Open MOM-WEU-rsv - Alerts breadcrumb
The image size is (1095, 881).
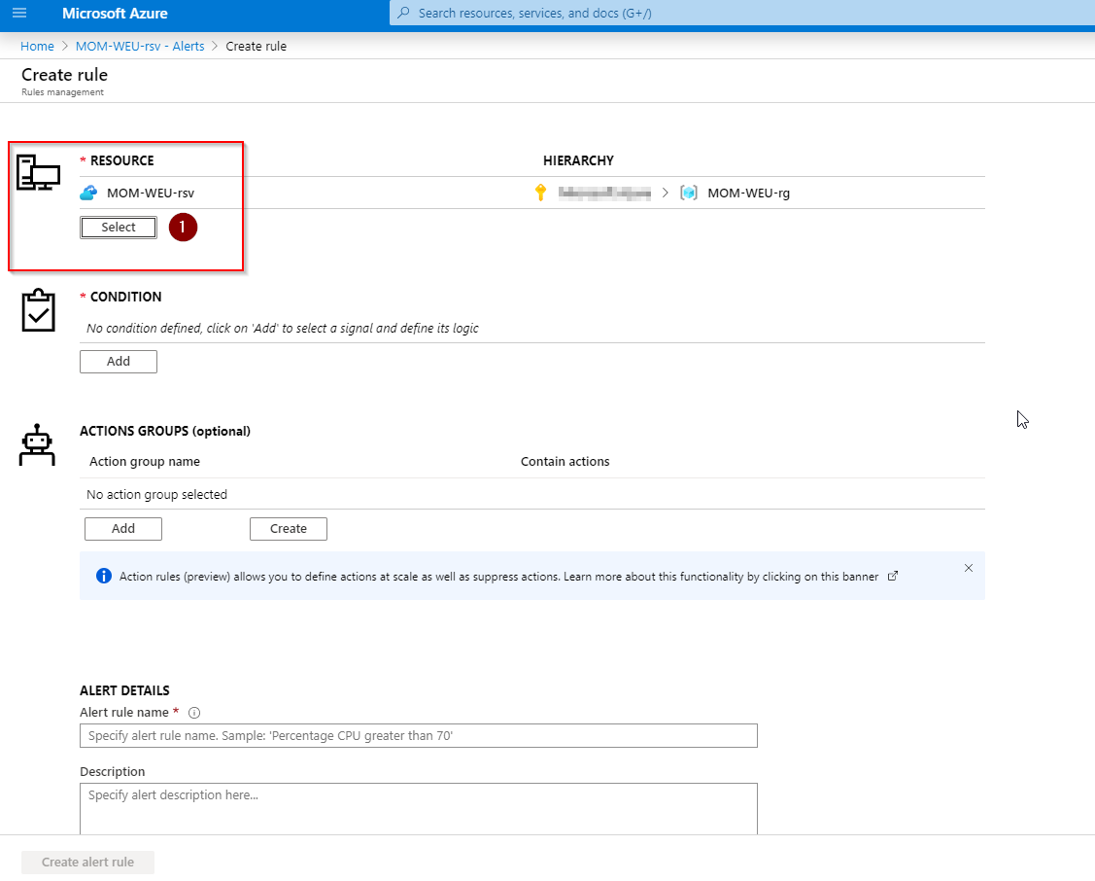(140, 46)
